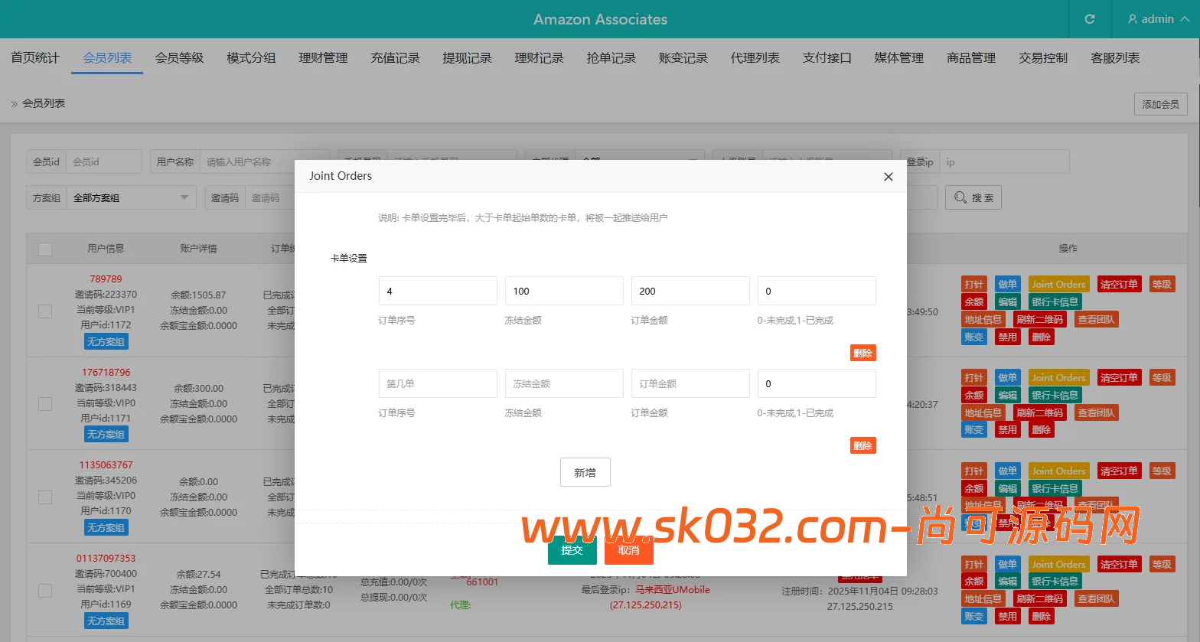Open the 首页统计 tab

(35, 58)
